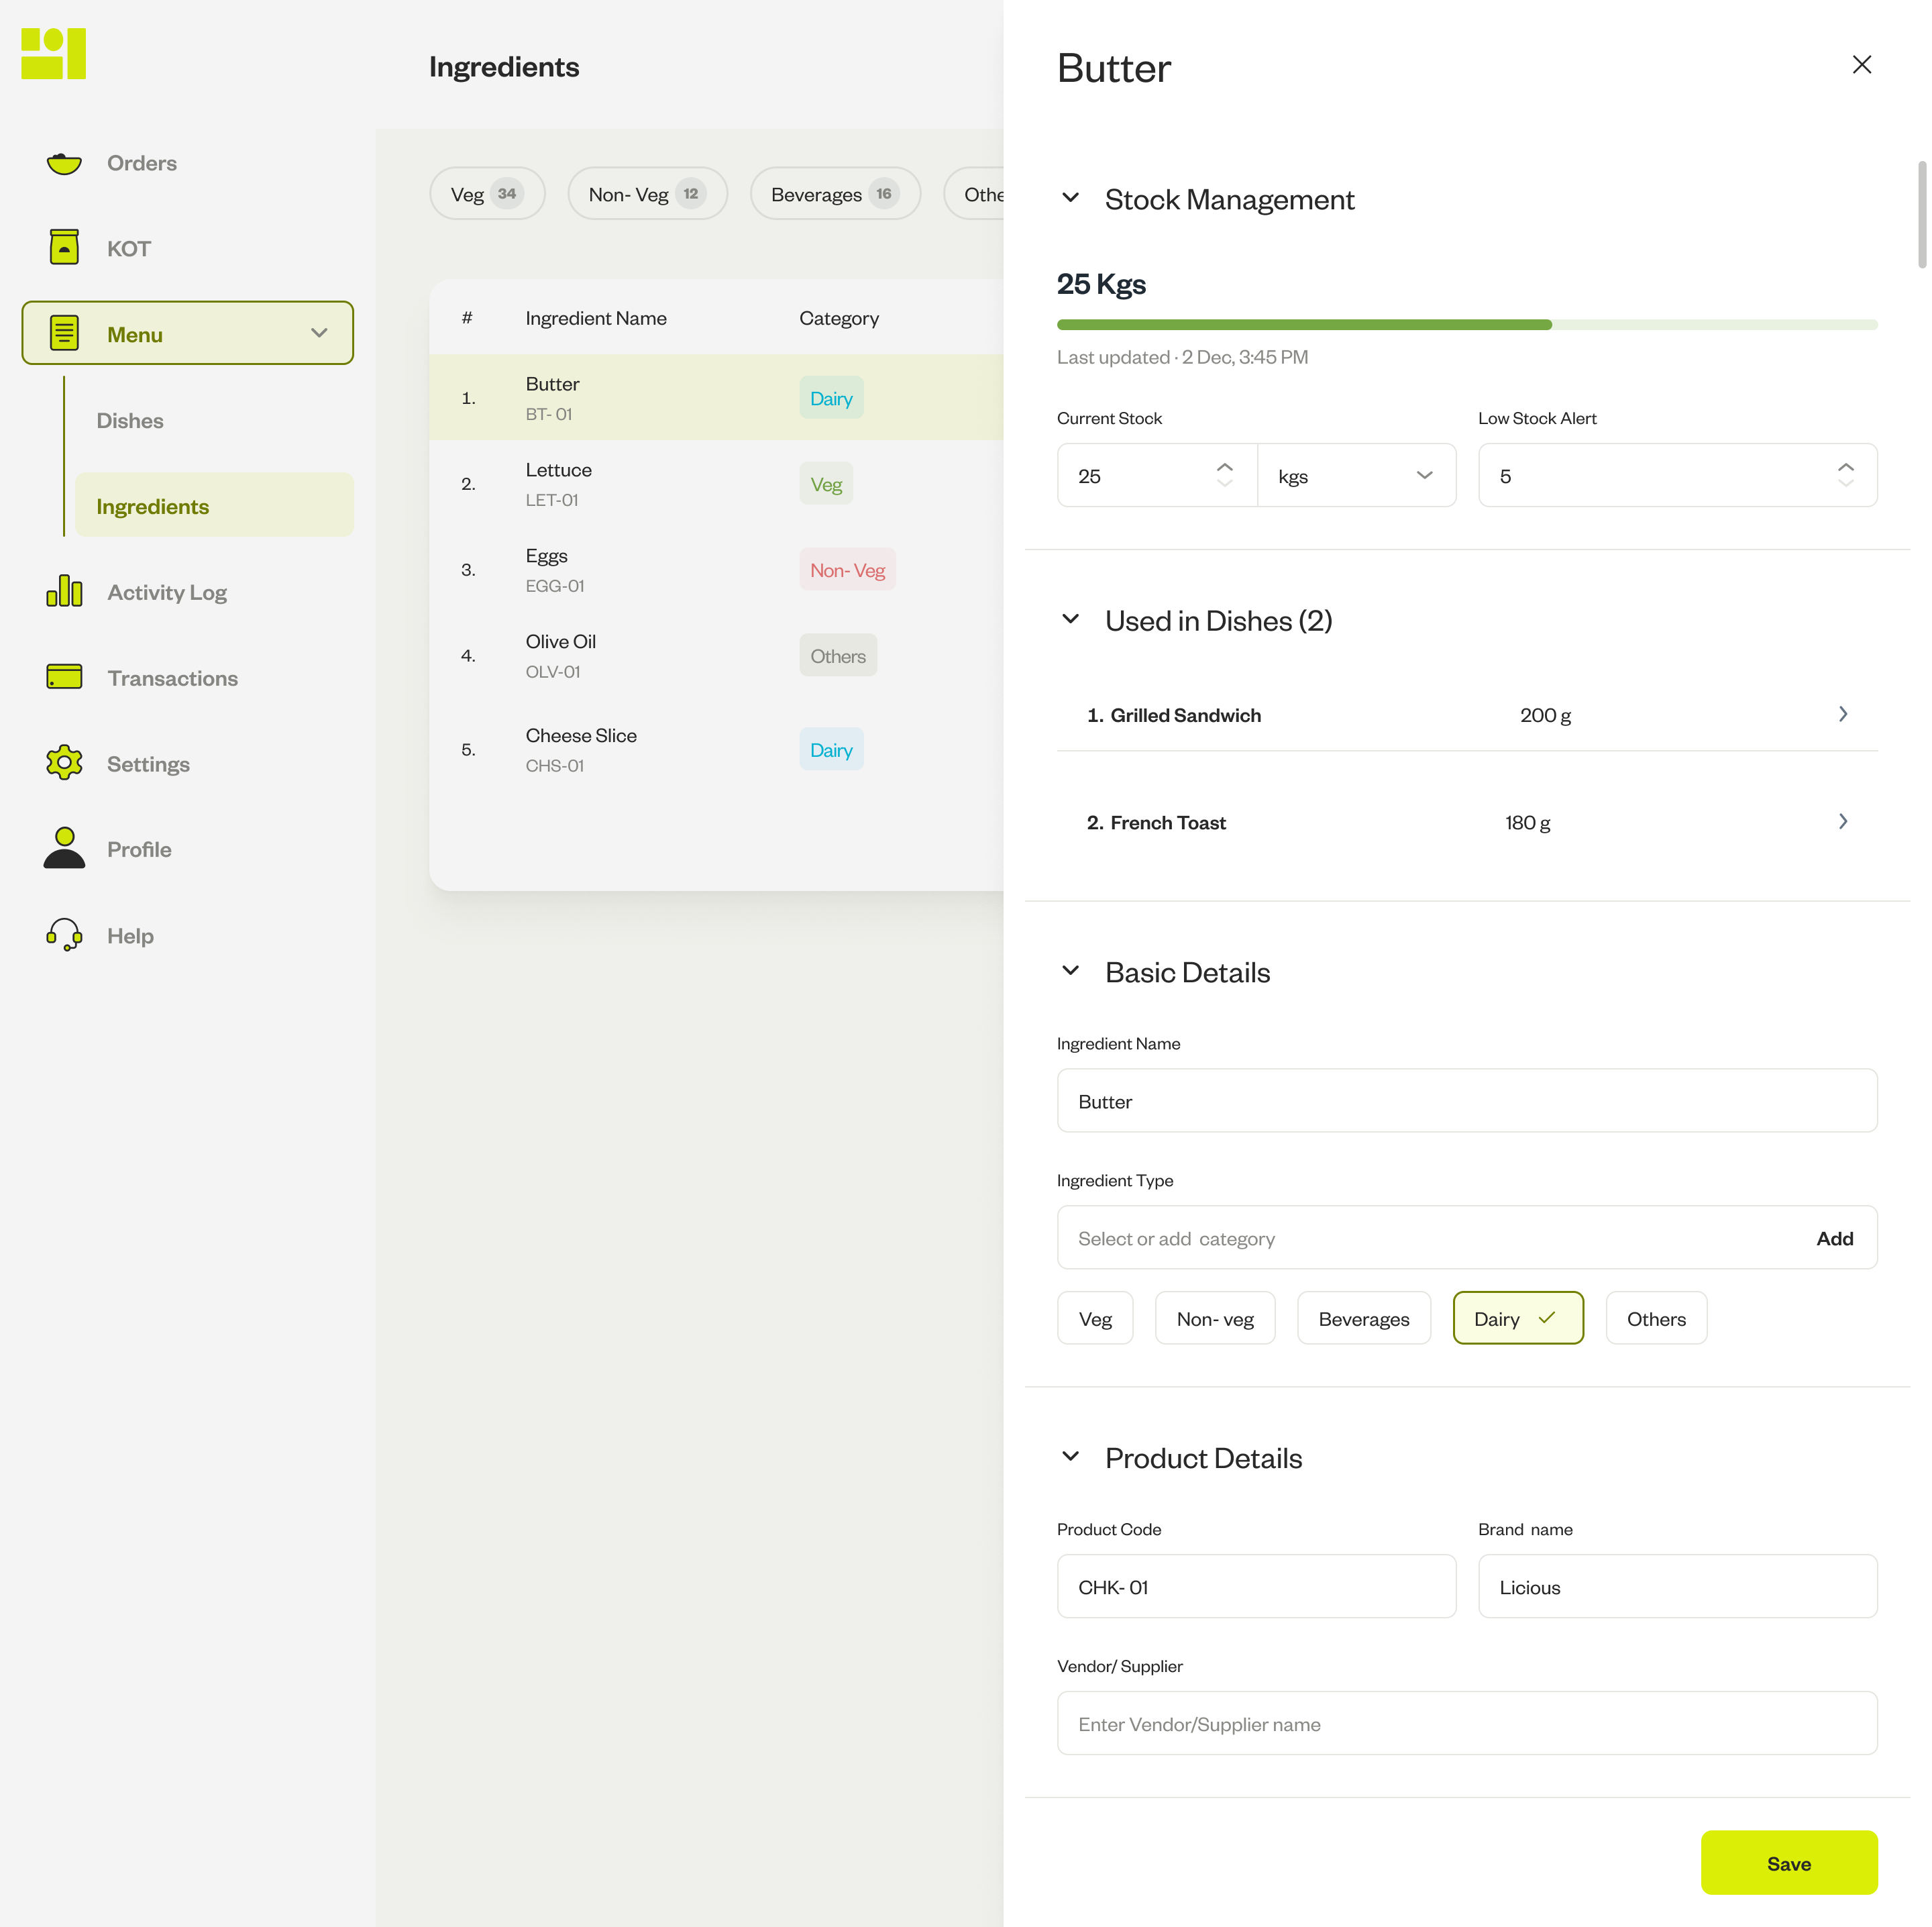
Task: Select the Lettuce ingredient row
Action: (716, 484)
